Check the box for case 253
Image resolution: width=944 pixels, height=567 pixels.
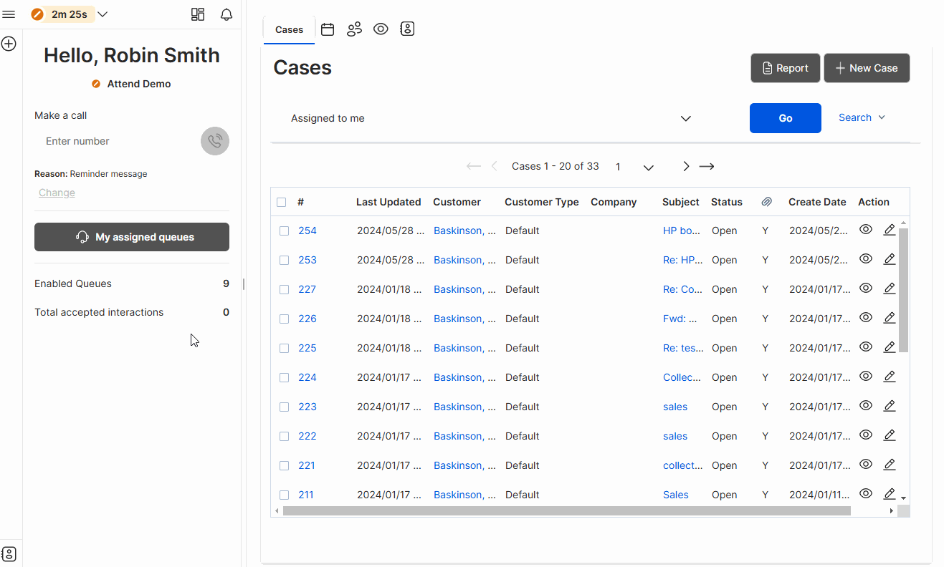pyautogui.click(x=284, y=260)
